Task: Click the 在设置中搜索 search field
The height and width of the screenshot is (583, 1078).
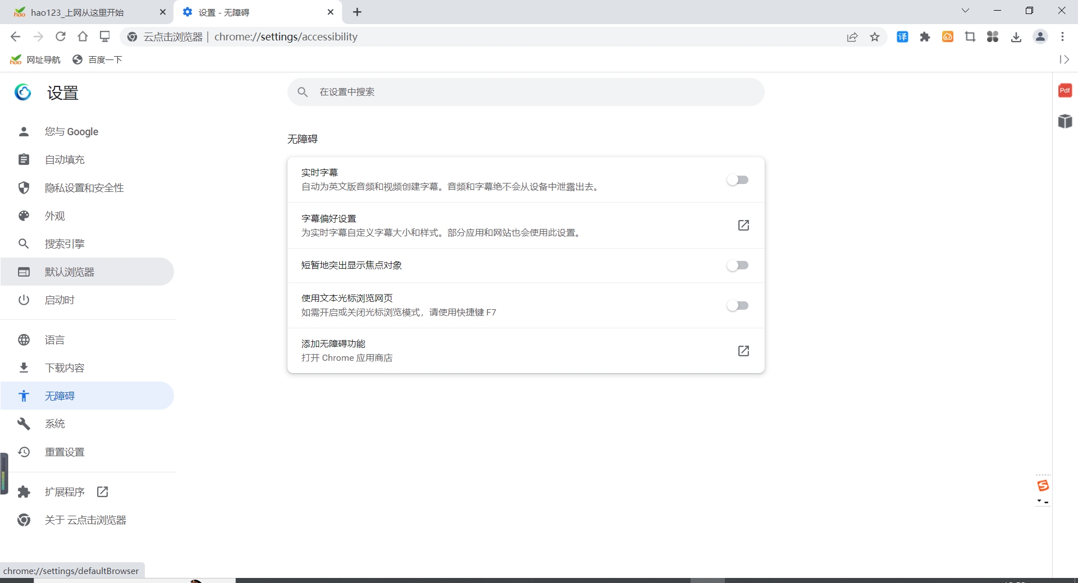Action: (526, 92)
